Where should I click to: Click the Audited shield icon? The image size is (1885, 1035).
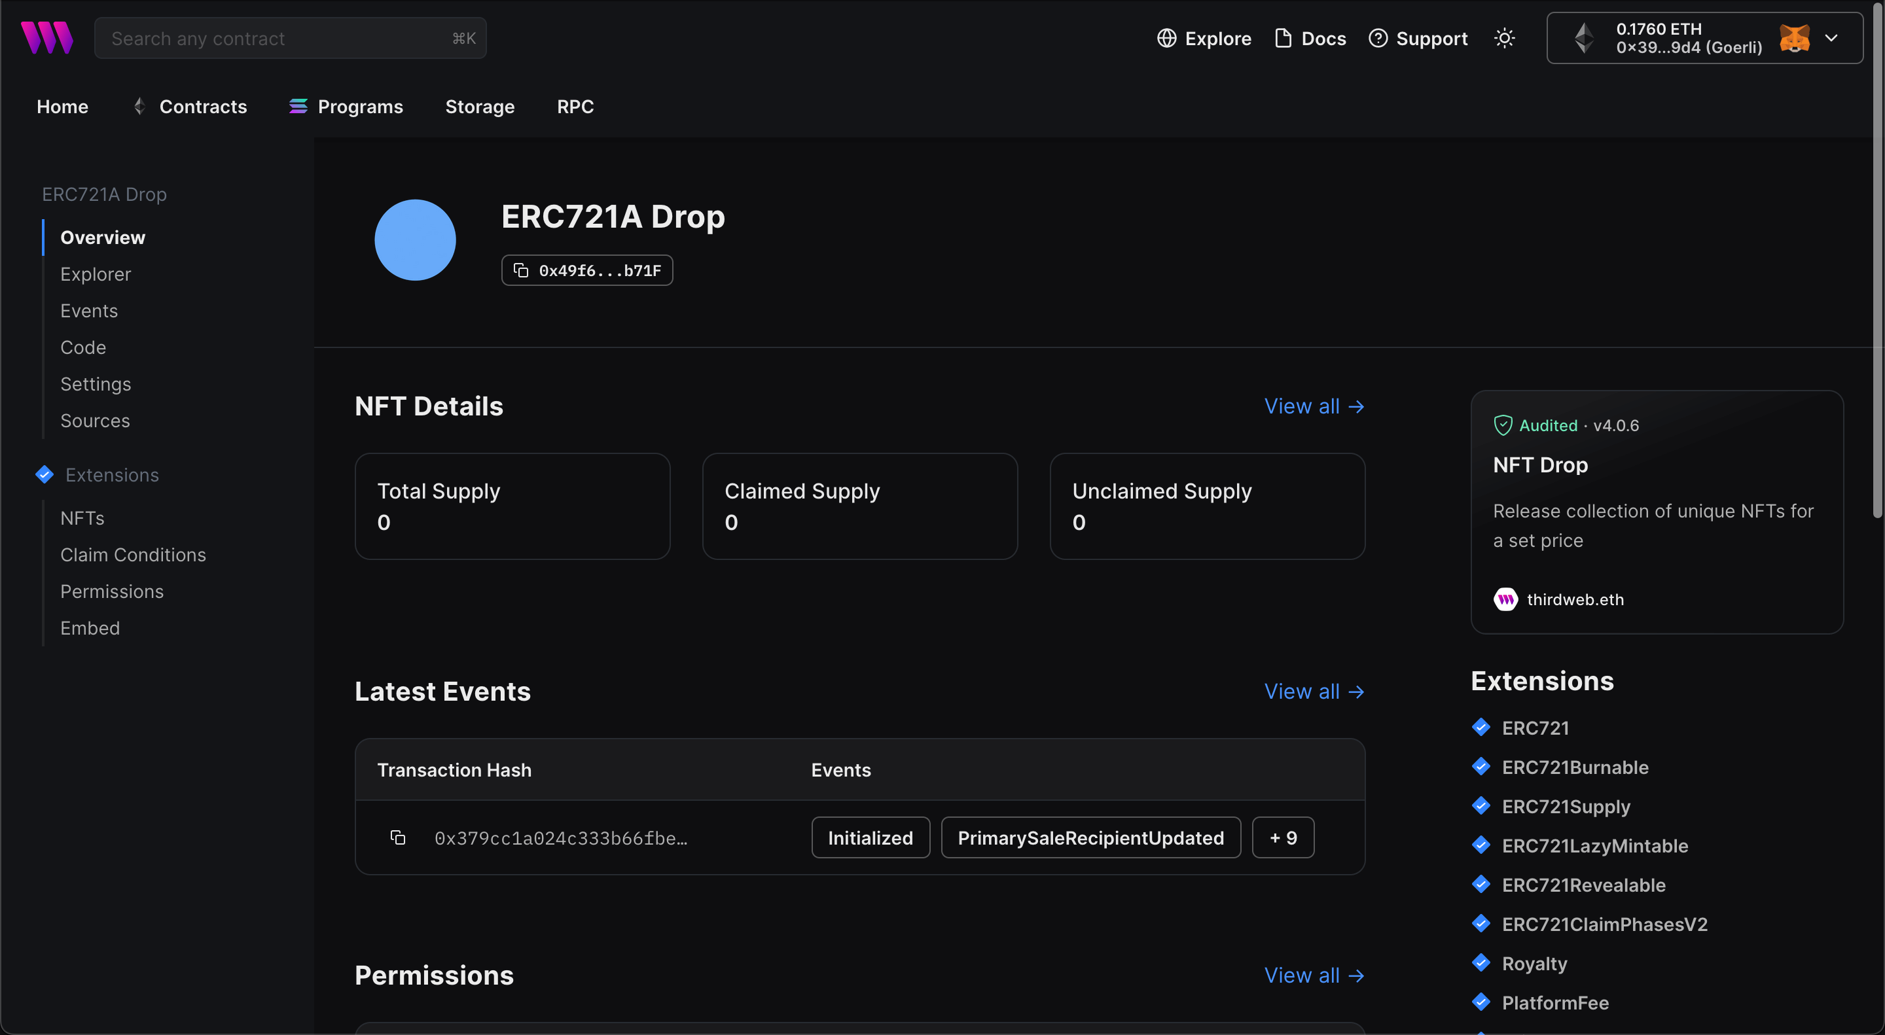1504,425
